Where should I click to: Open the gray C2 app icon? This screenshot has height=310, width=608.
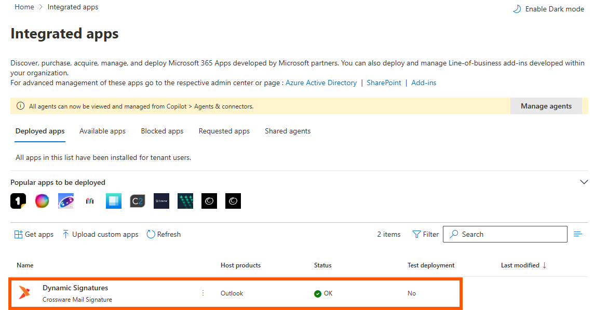click(x=138, y=201)
